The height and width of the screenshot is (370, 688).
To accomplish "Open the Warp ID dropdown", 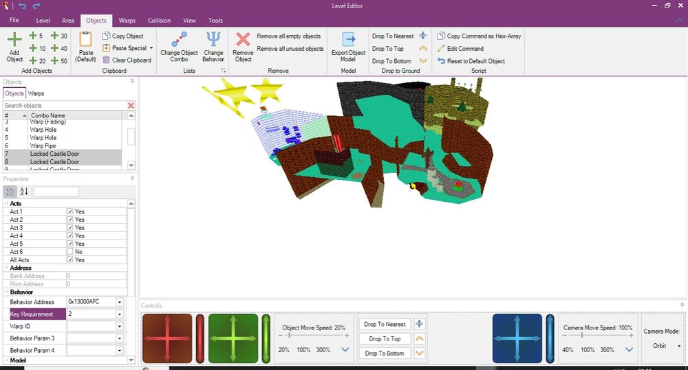I will tap(119, 326).
